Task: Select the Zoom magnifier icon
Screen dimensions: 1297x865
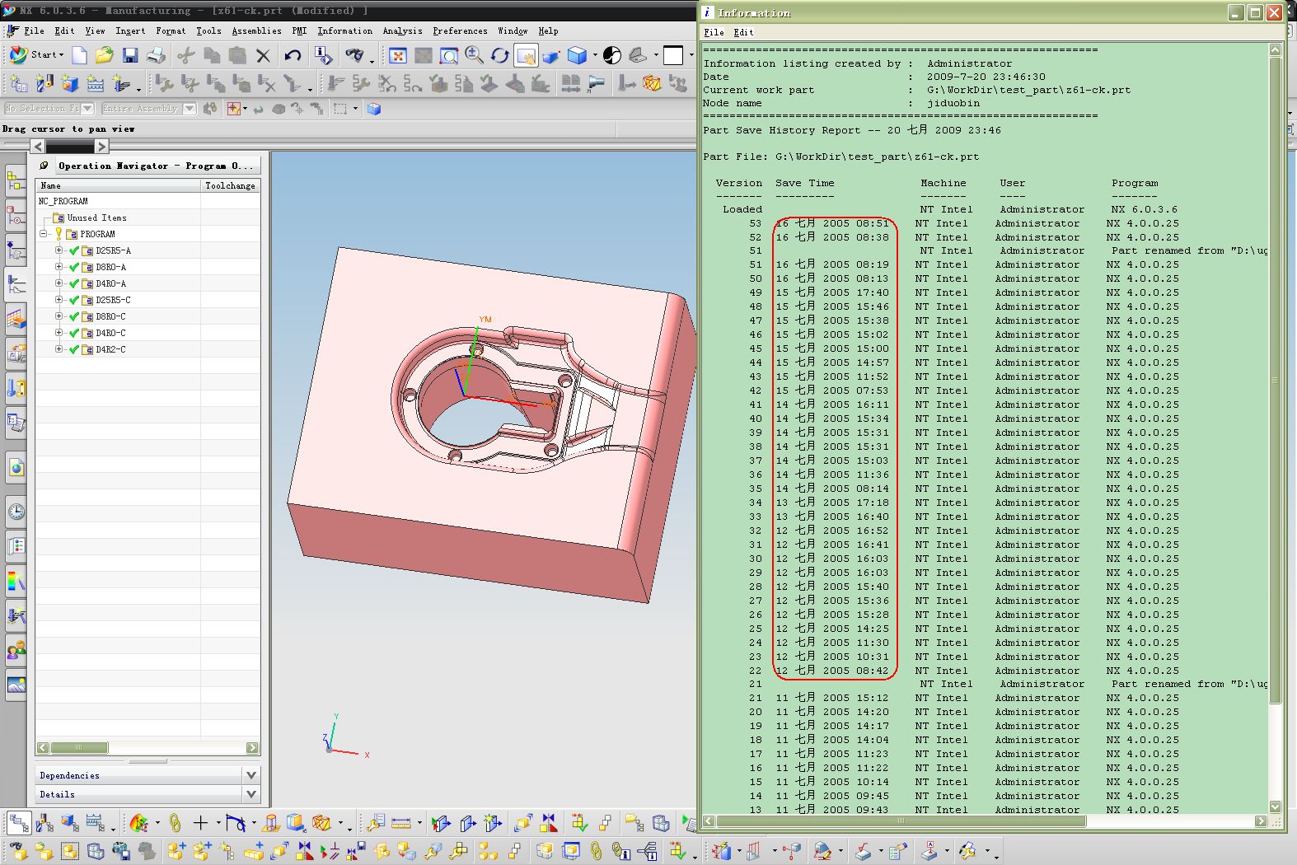Action: [474, 55]
